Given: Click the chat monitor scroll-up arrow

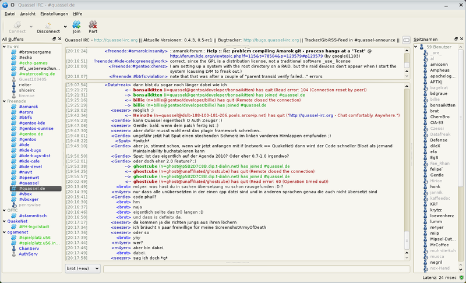Looking at the screenshot, I should (407, 51).
